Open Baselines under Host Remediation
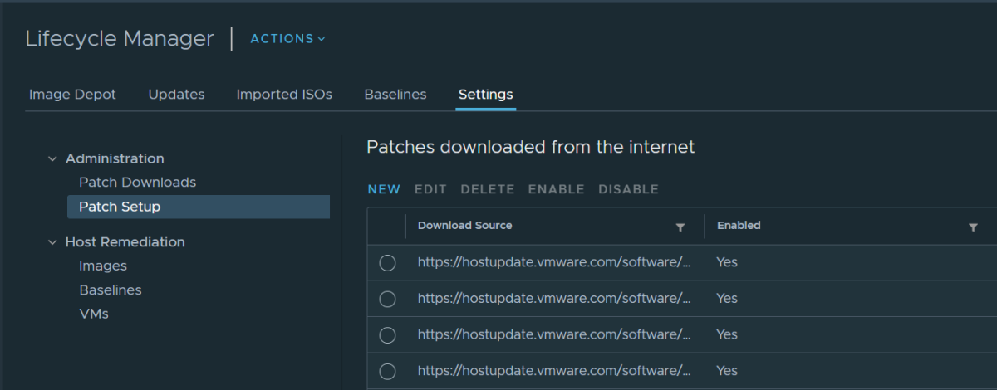 111,290
